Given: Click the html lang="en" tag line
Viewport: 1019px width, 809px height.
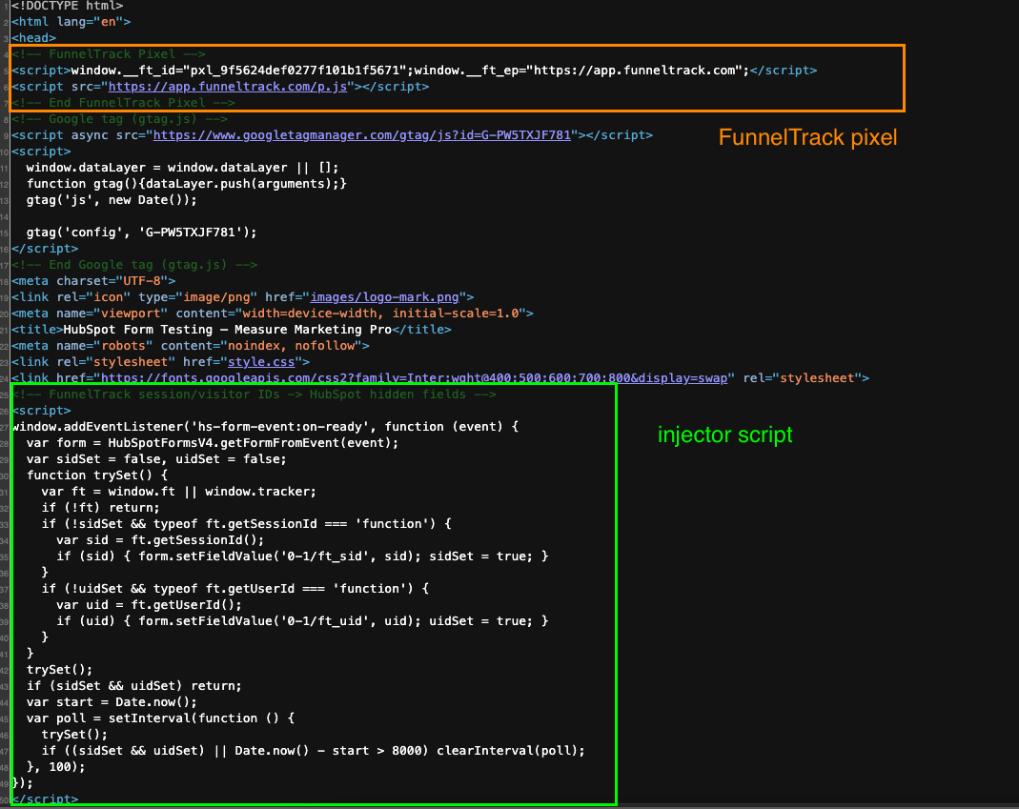Looking at the screenshot, I should [71, 22].
